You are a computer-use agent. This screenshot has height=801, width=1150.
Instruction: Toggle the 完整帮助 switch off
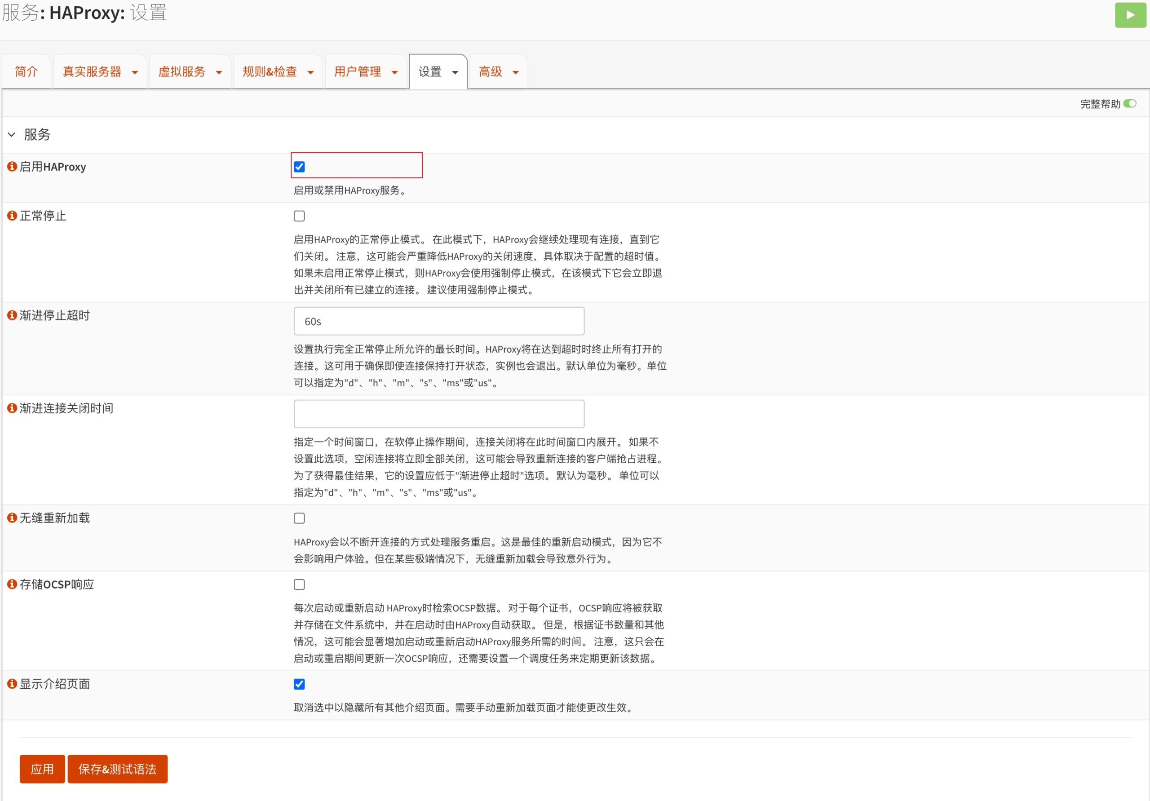[1129, 104]
